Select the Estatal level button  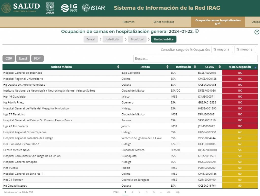click(91, 39)
